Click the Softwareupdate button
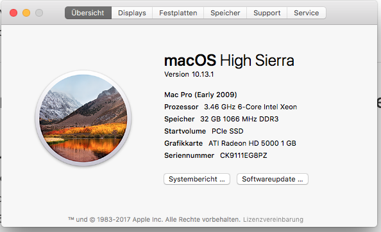381x232 pixels. coord(273,179)
